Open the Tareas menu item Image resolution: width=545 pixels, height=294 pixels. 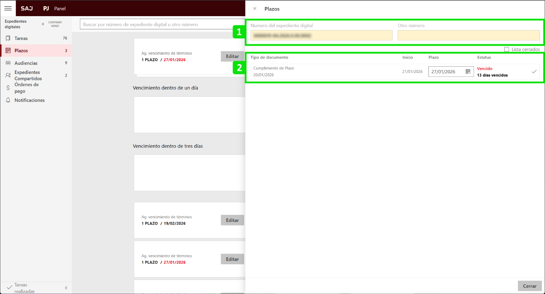click(x=21, y=38)
